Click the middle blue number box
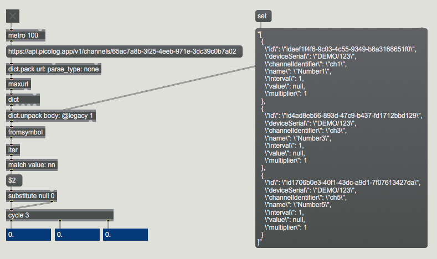 pos(77,235)
